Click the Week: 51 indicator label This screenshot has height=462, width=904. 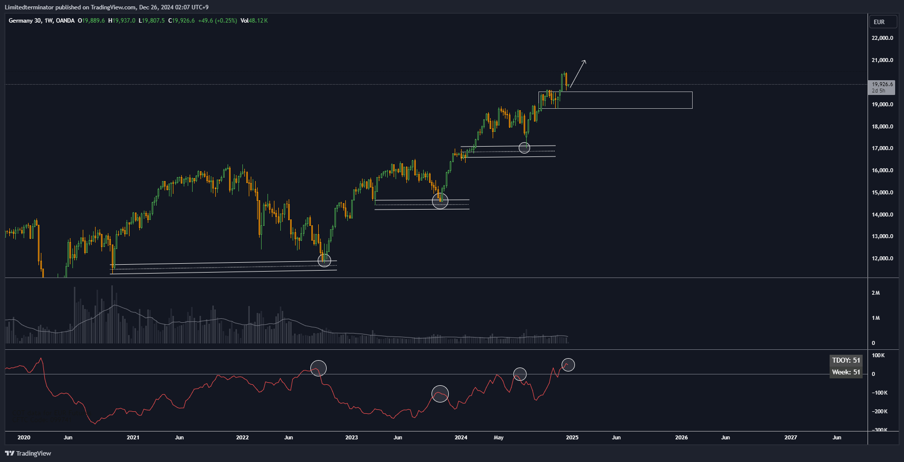click(846, 372)
